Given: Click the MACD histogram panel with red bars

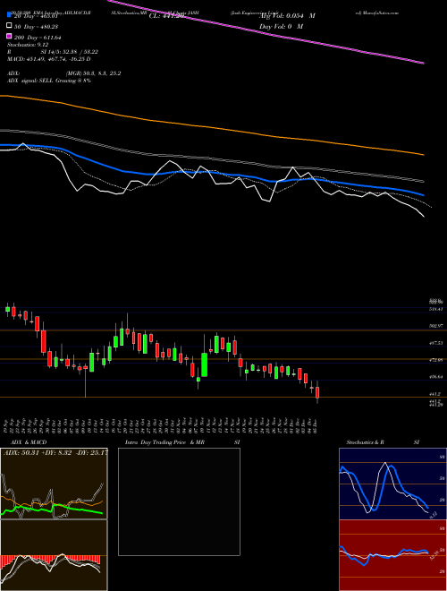Looking at the screenshot, I should (x=54, y=555).
